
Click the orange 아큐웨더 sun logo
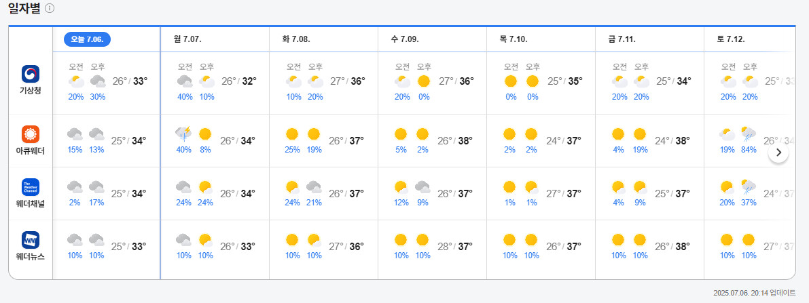point(31,134)
